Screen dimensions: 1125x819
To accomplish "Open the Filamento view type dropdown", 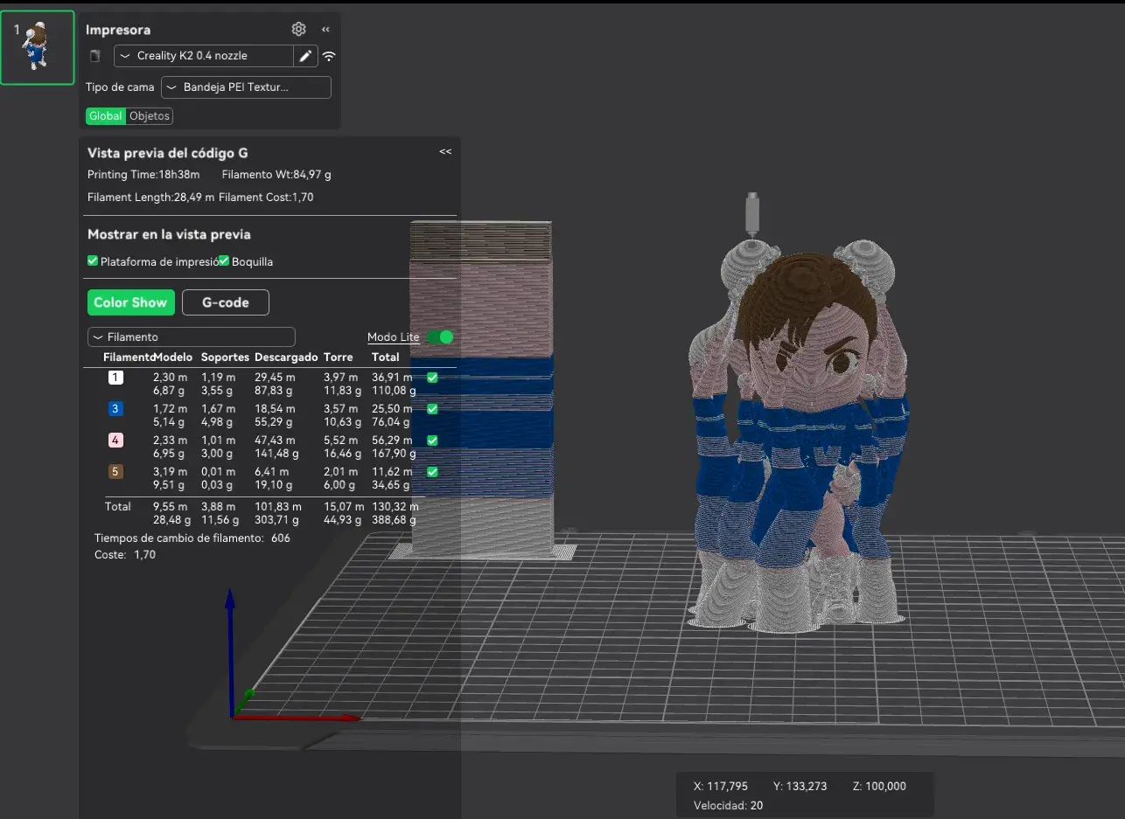I will (x=192, y=337).
